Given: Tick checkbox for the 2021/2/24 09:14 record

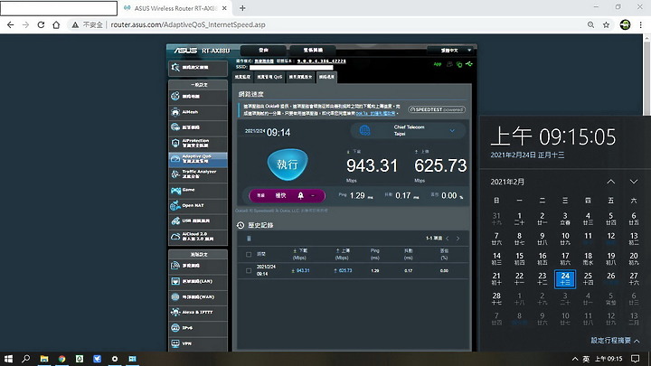Looking at the screenshot, I should tap(249, 270).
